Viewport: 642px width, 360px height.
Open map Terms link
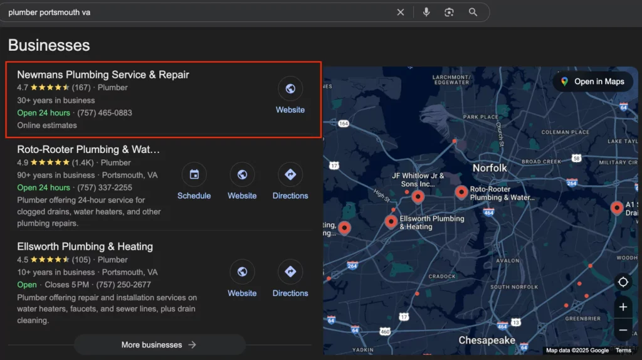623,350
